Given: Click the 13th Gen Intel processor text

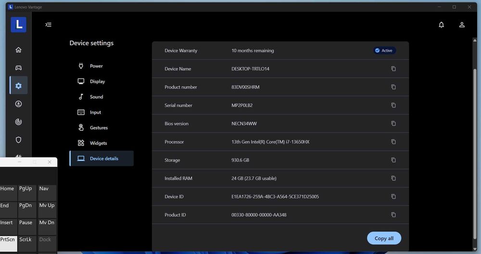Looking at the screenshot, I should (x=270, y=142).
